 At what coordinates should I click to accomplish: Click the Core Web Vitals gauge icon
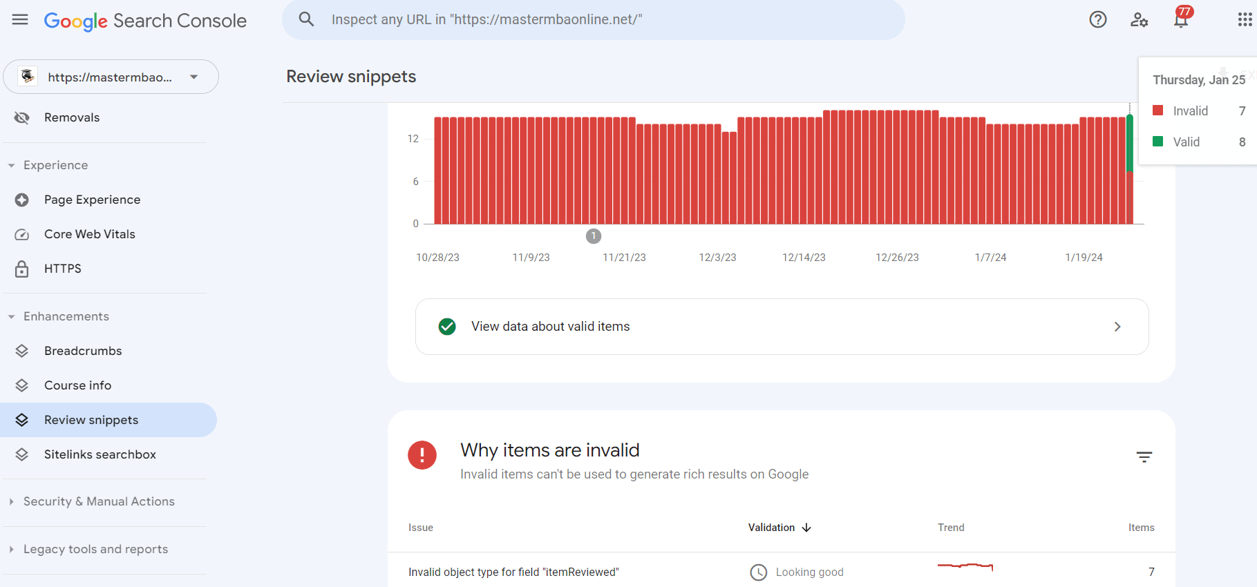22,234
